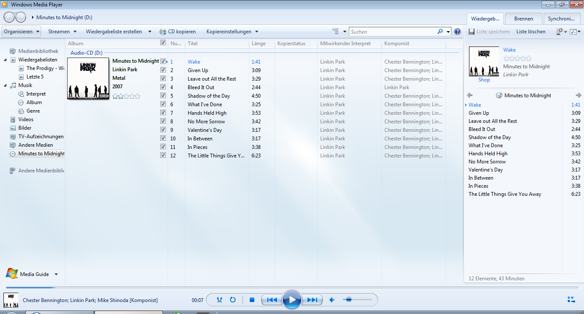Sort by the Komponist column header
584x314 pixels.
[x=413, y=44]
